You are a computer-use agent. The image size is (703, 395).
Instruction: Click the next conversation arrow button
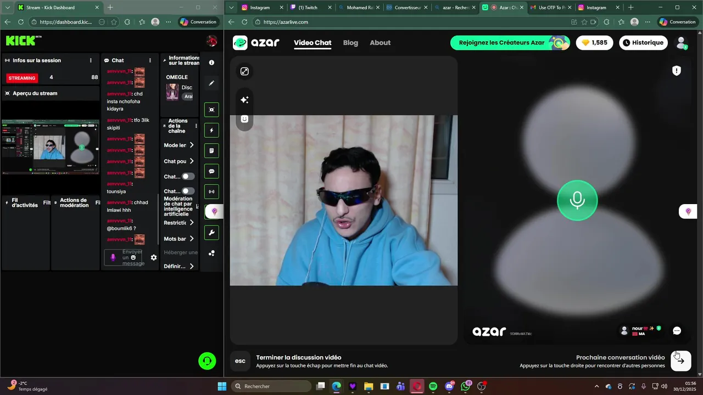tap(681, 361)
